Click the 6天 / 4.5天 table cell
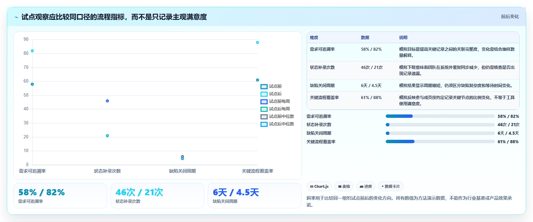533x222 pixels. (371, 86)
